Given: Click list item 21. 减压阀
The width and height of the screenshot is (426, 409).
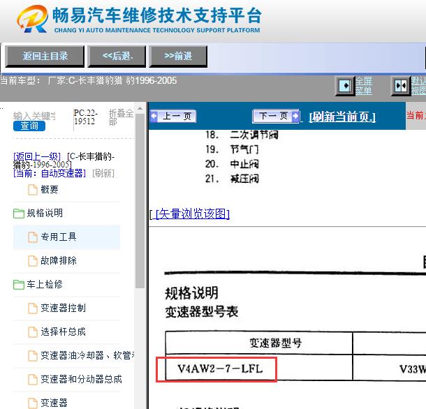Looking at the screenshot, I should click(x=232, y=179).
